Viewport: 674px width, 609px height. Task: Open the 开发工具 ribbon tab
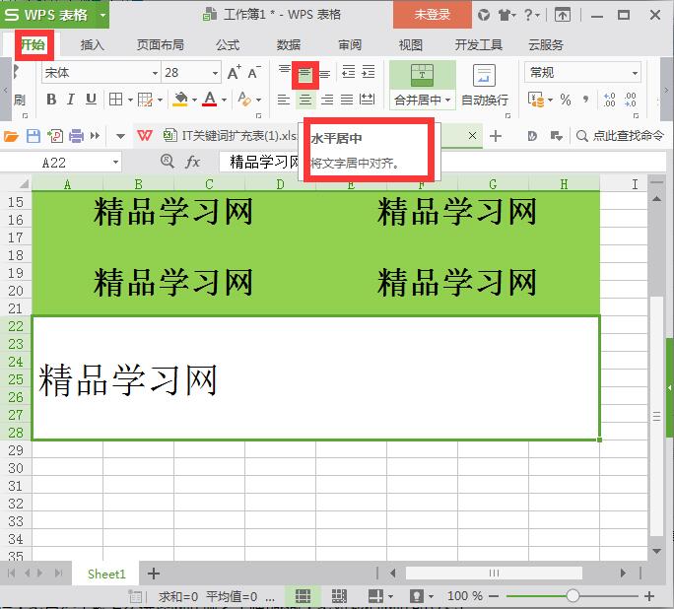(478, 44)
